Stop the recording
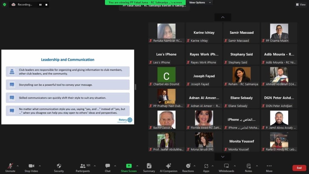 [46, 5]
